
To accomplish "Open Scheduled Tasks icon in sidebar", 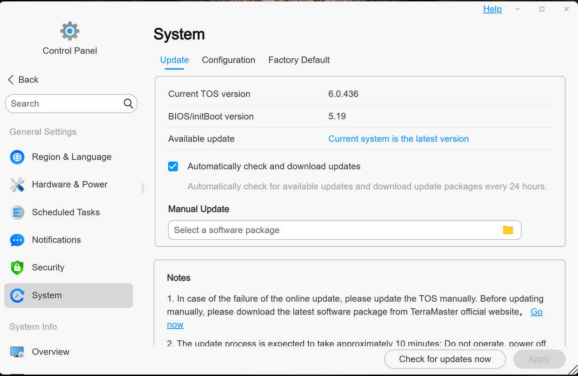I will click(x=17, y=212).
